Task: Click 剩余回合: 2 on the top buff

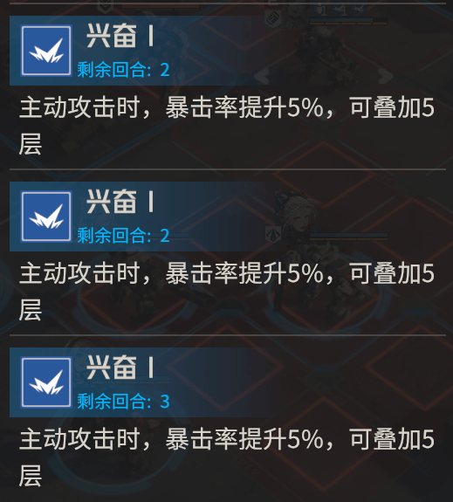Action: (123, 70)
